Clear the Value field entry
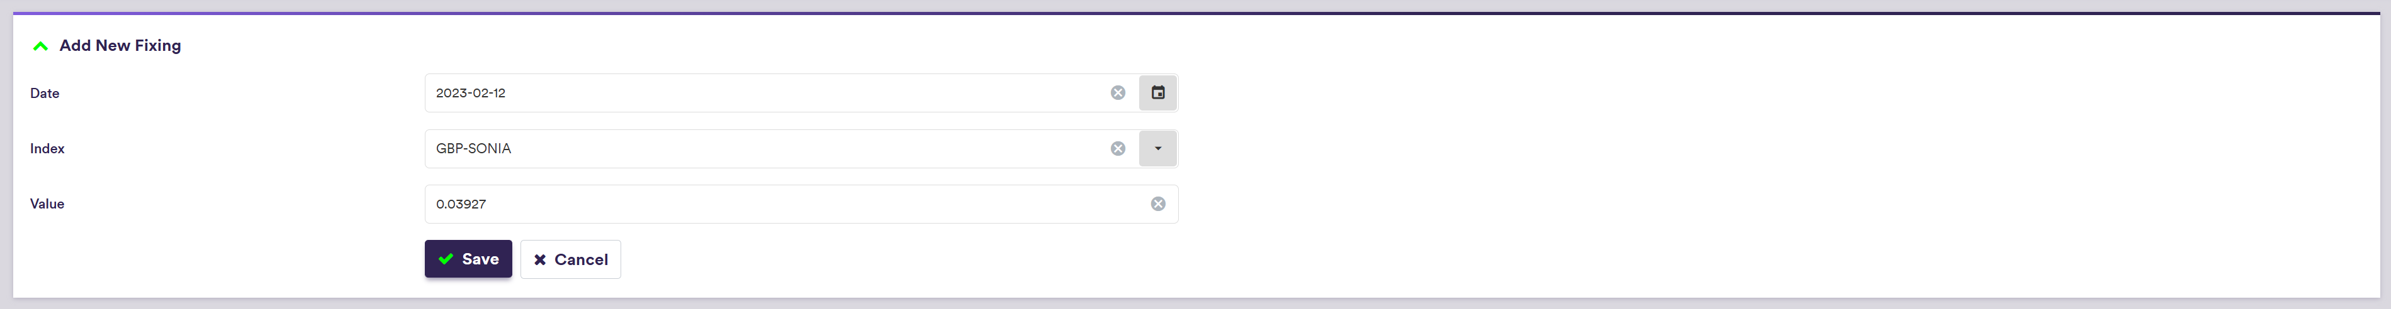2391x309 pixels. click(1157, 203)
